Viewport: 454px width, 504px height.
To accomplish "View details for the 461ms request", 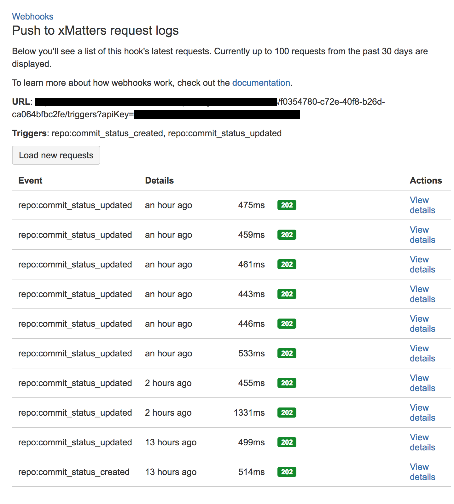I will pyautogui.click(x=422, y=264).
